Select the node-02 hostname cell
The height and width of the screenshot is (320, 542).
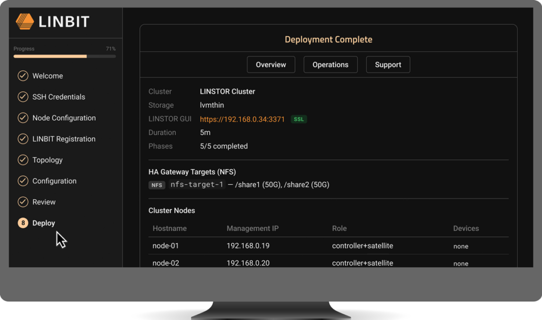pyautogui.click(x=166, y=263)
